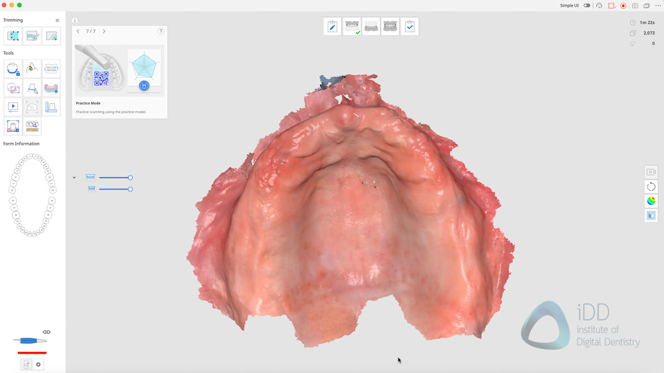The height and width of the screenshot is (373, 664).
Task: Click the help question mark button
Action: click(161, 31)
